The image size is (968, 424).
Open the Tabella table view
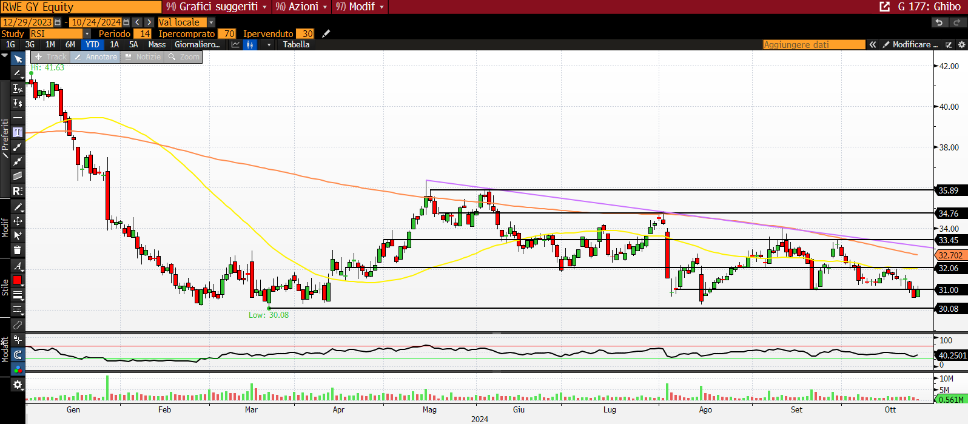[x=296, y=44]
